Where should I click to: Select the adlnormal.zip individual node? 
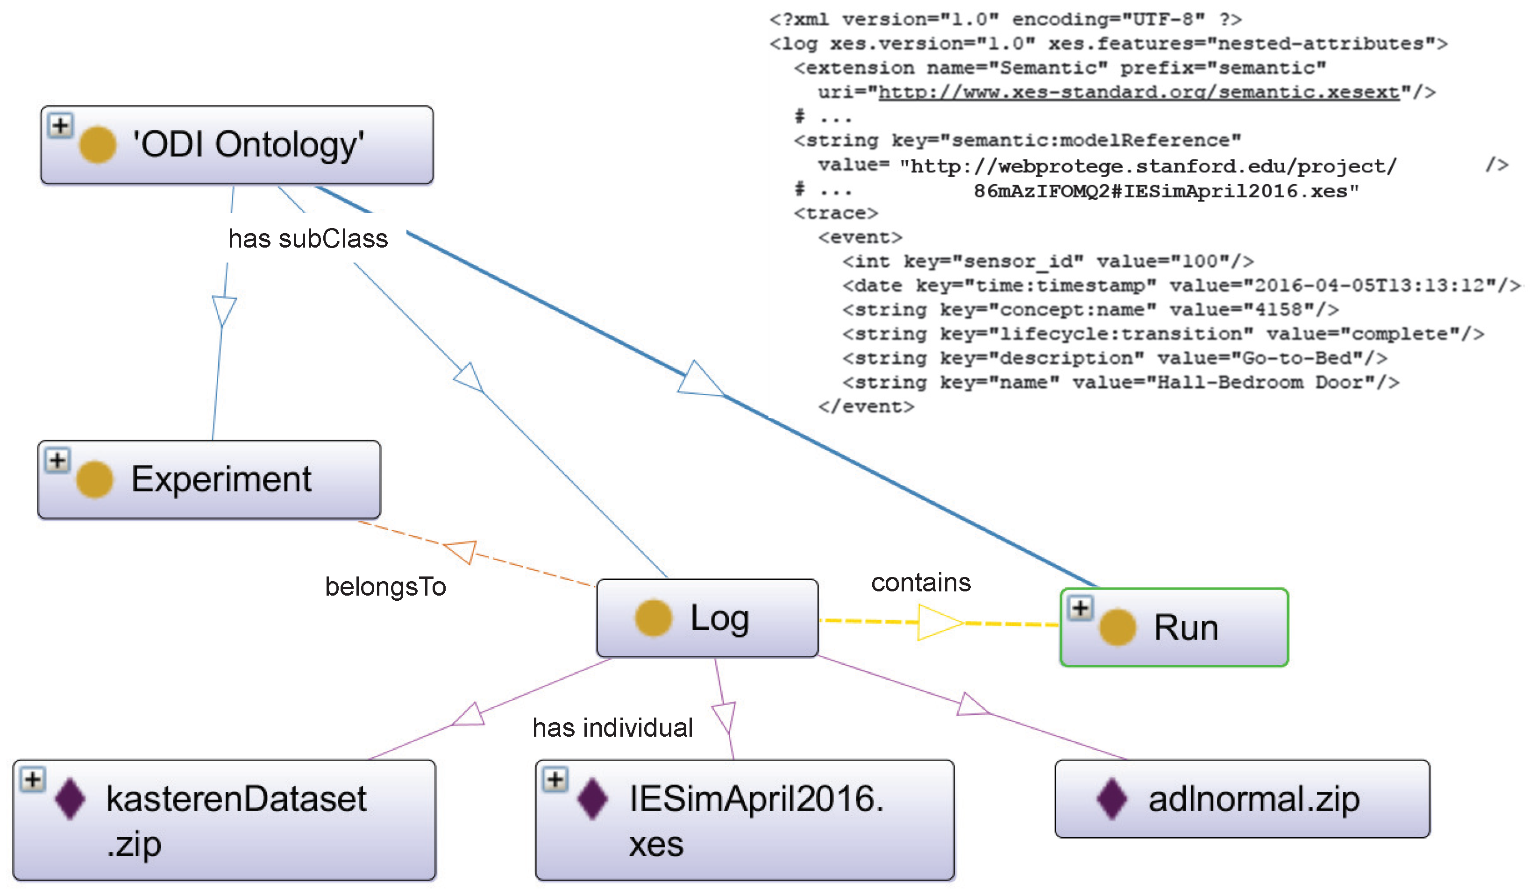(1242, 798)
